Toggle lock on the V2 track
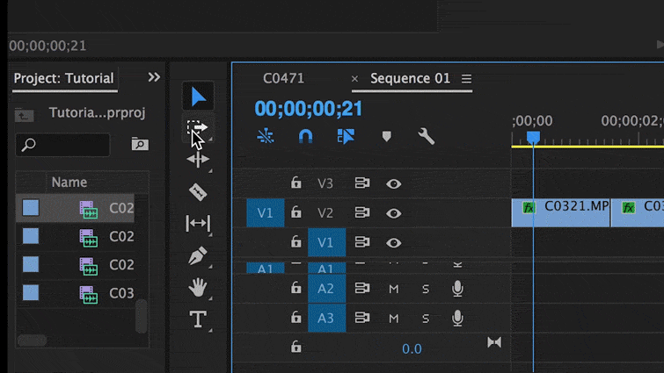 (x=296, y=212)
